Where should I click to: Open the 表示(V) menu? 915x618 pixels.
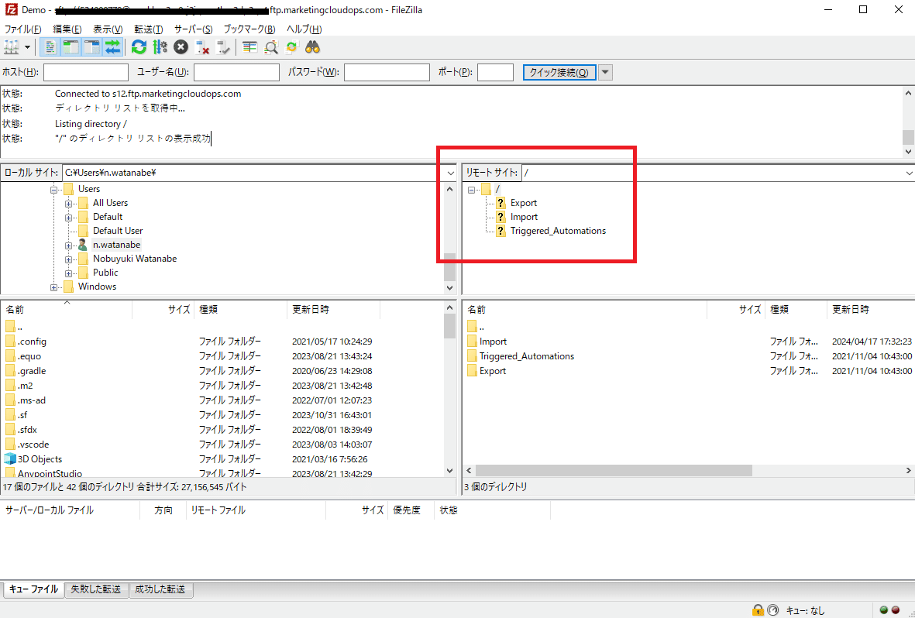pyautogui.click(x=108, y=29)
